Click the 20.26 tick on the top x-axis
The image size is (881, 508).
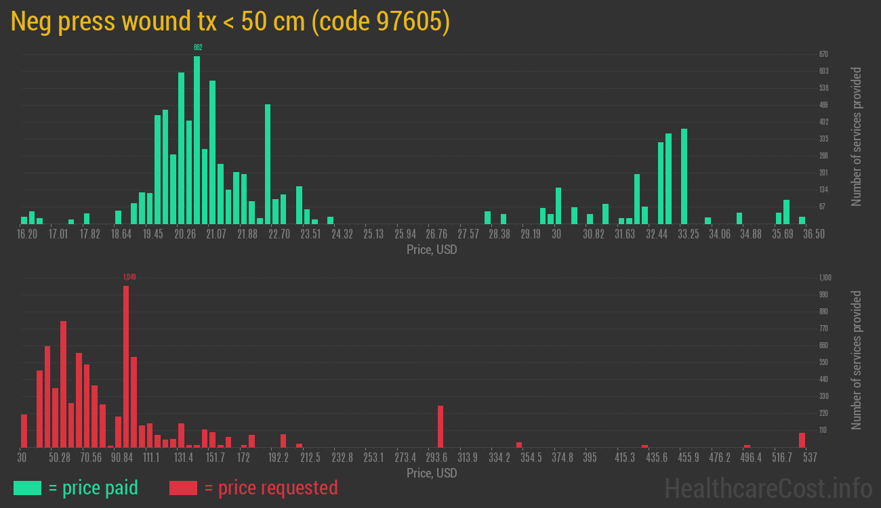point(185,234)
